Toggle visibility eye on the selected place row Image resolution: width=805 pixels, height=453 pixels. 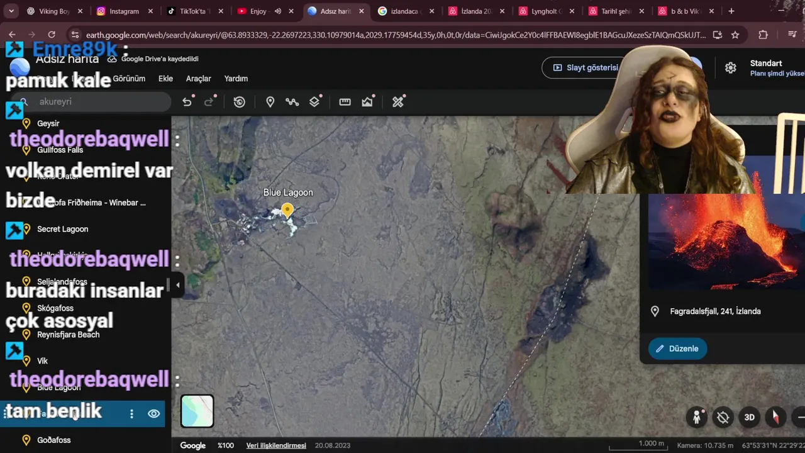click(x=153, y=413)
